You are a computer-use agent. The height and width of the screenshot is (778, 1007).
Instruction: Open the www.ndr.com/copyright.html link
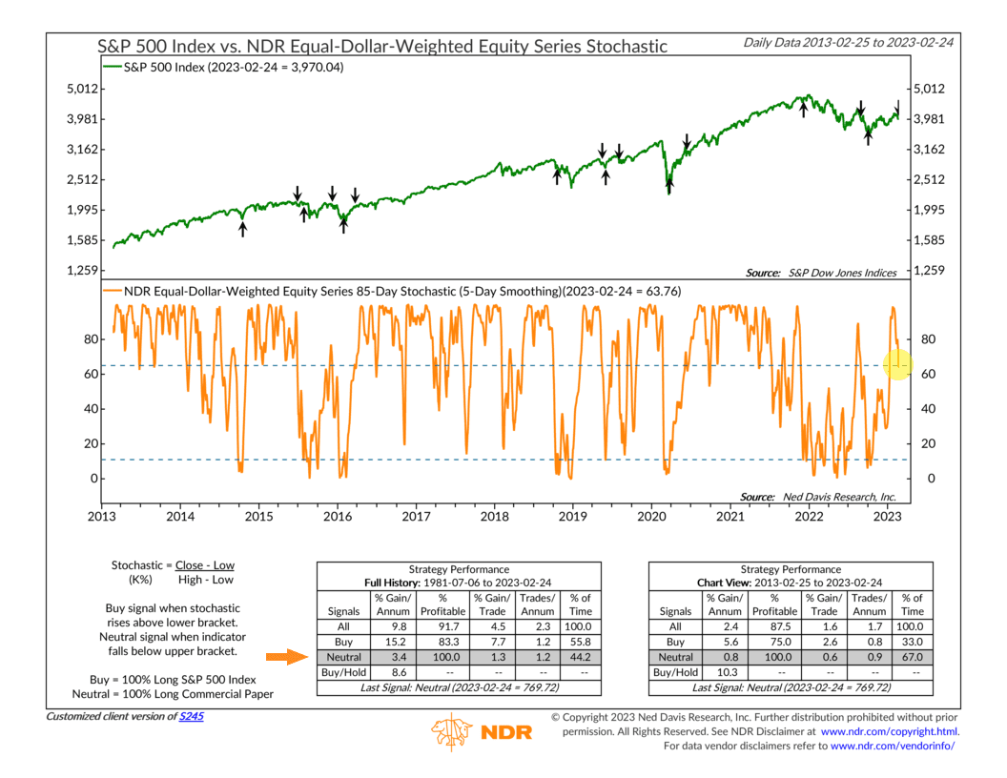coord(890,731)
